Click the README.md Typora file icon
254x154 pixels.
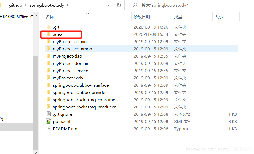(x=49, y=129)
